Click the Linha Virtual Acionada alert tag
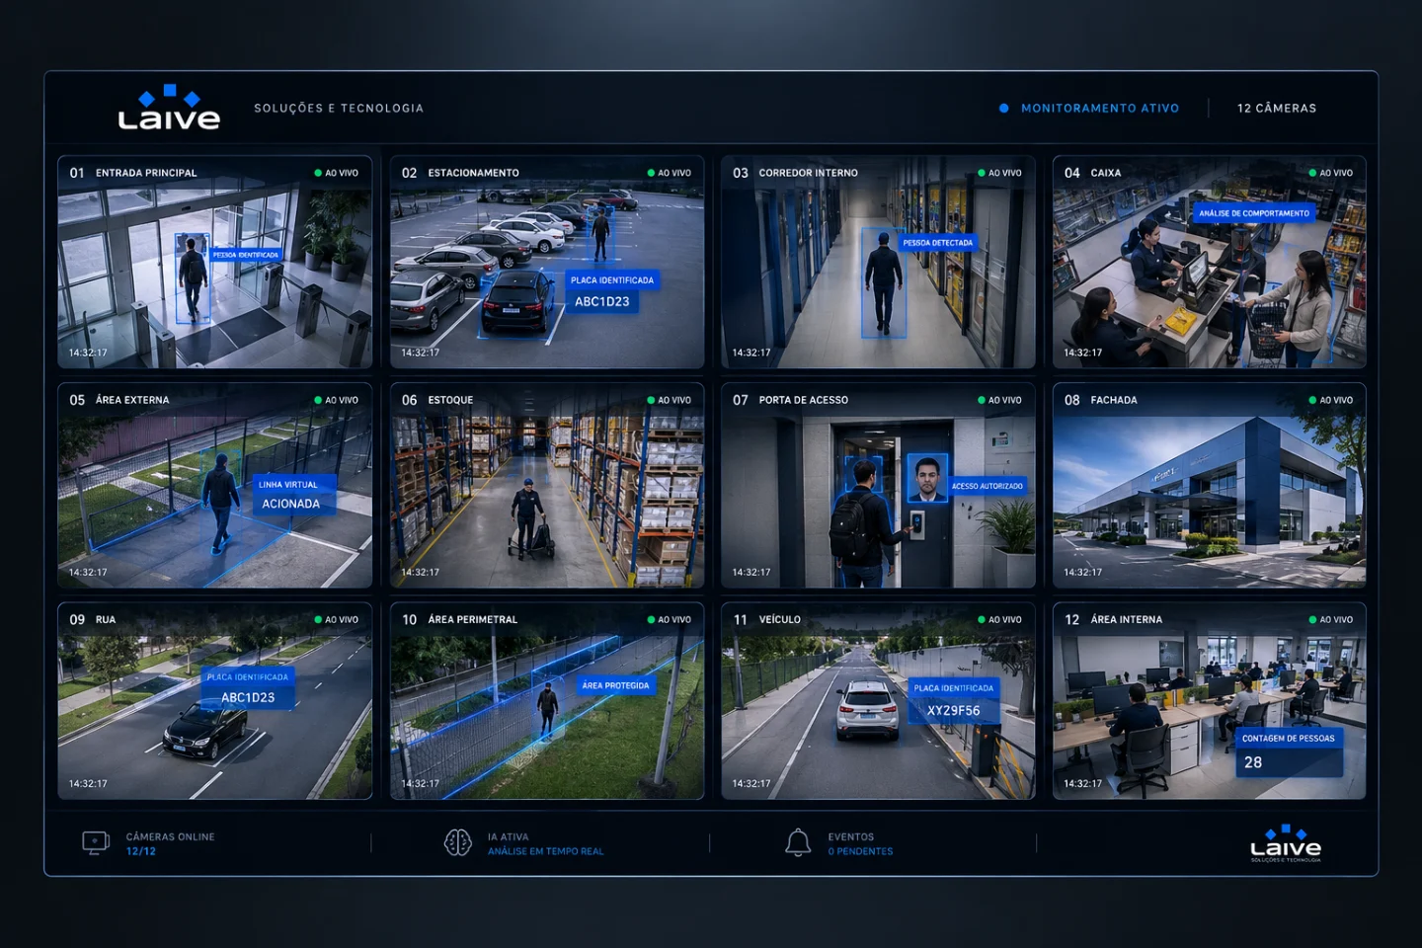1422x948 pixels. 294,495
